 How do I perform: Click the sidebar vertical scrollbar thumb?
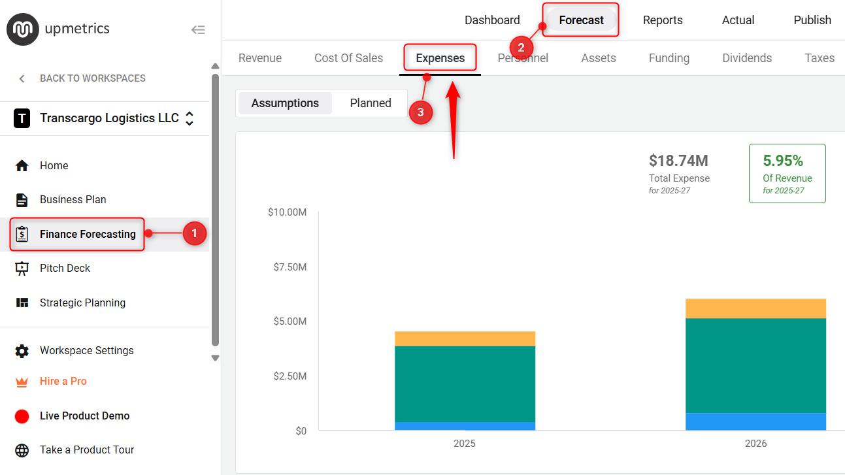[215, 210]
